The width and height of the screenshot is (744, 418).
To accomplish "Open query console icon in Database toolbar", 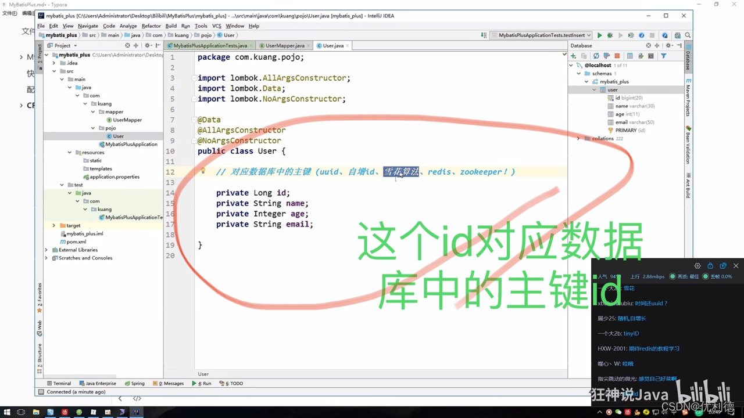I will pos(651,56).
